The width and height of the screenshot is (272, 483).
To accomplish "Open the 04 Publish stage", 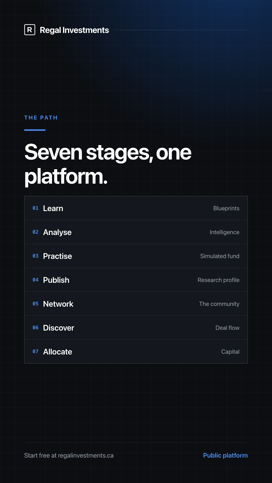I will 136,280.
